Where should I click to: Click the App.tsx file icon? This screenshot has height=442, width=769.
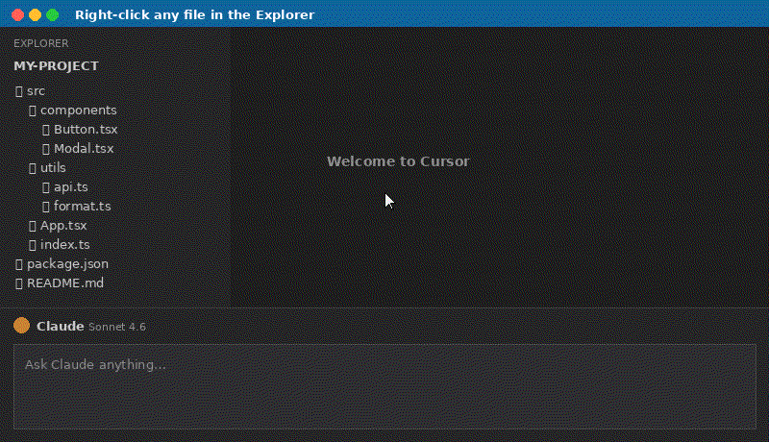(33, 226)
